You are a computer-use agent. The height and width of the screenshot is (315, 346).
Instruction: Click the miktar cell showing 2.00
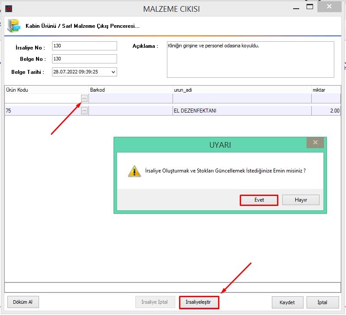(326, 111)
